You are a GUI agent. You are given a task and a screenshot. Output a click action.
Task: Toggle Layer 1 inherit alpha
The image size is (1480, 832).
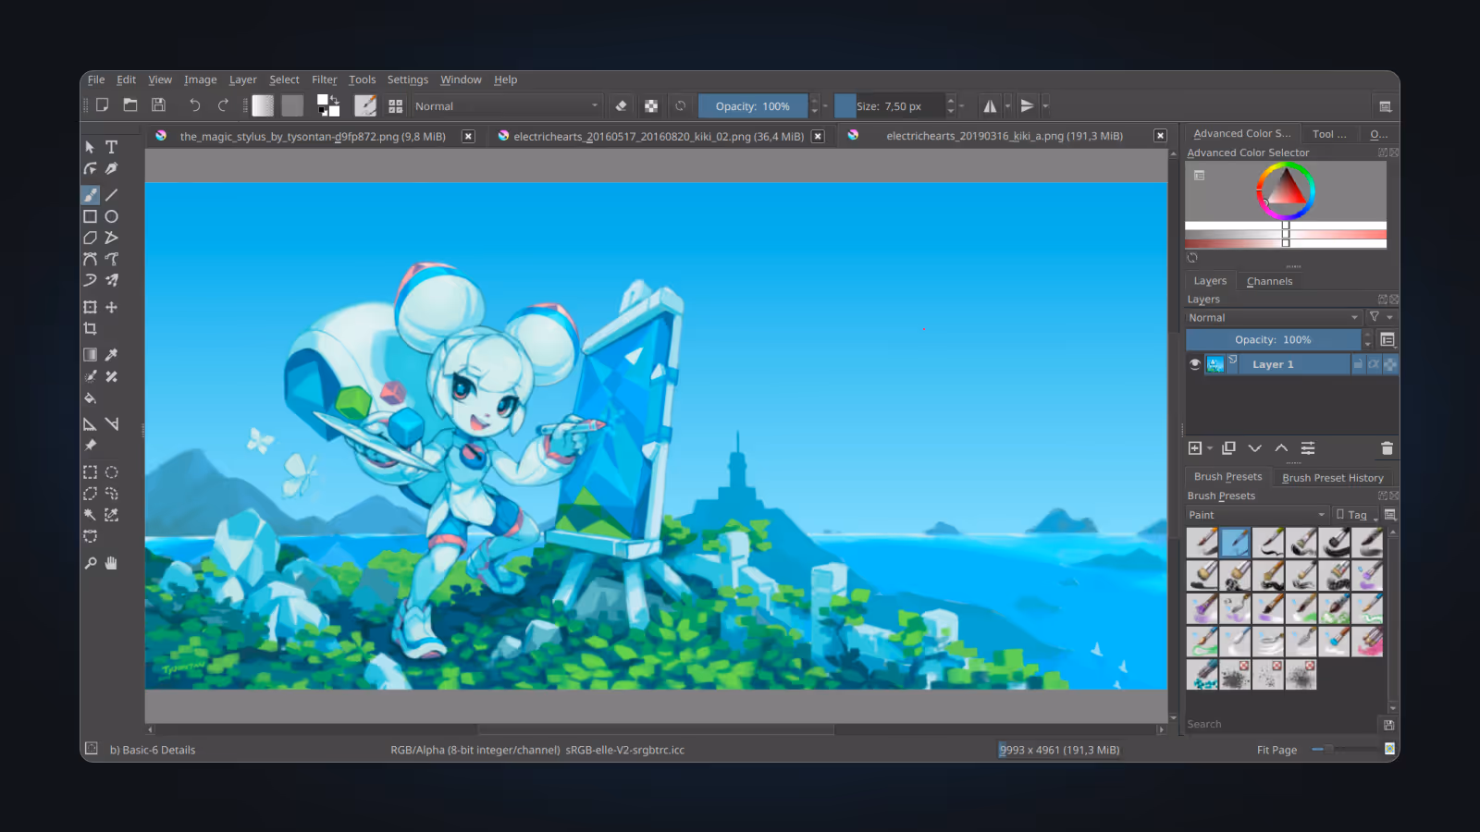(1374, 364)
